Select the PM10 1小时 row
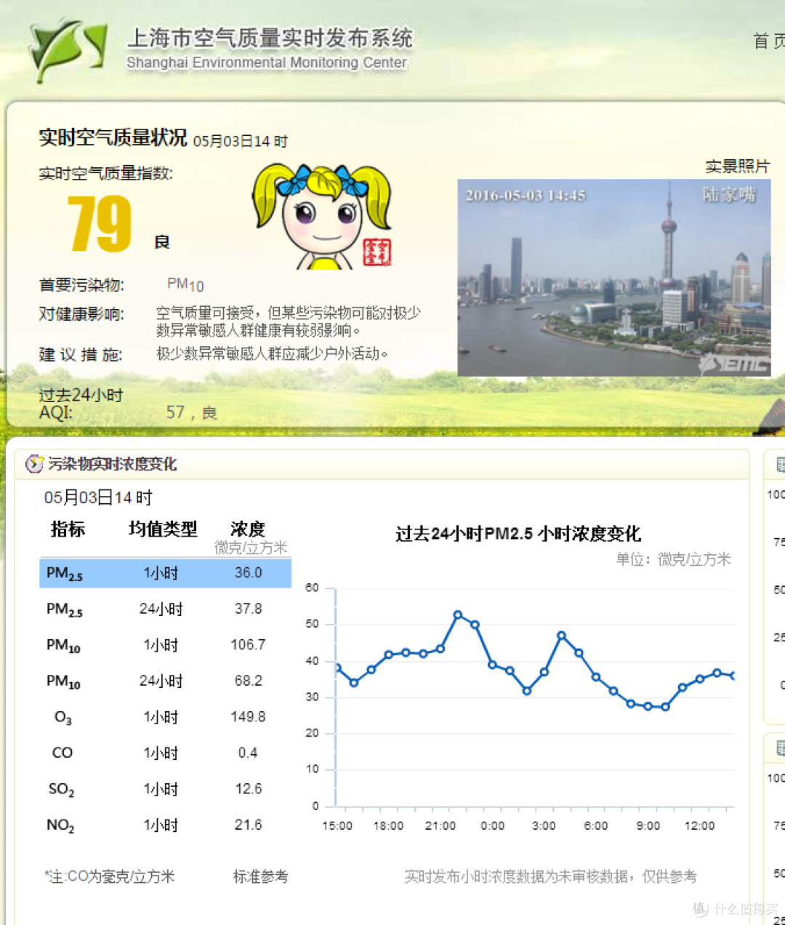This screenshot has height=925, width=785. [165, 645]
